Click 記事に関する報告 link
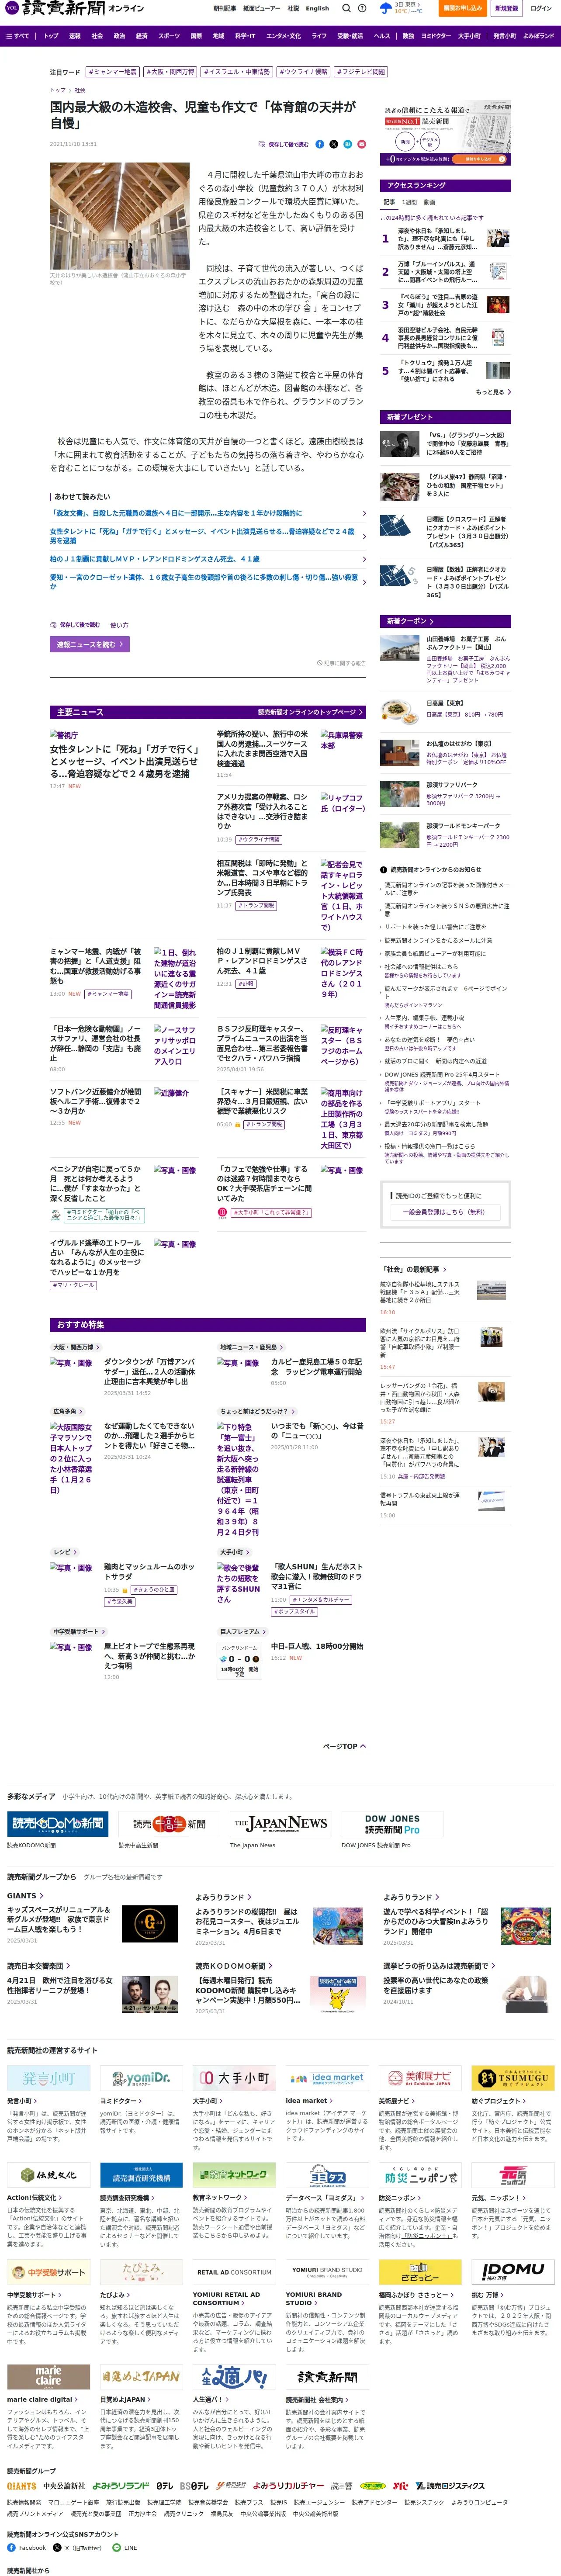 point(341,663)
